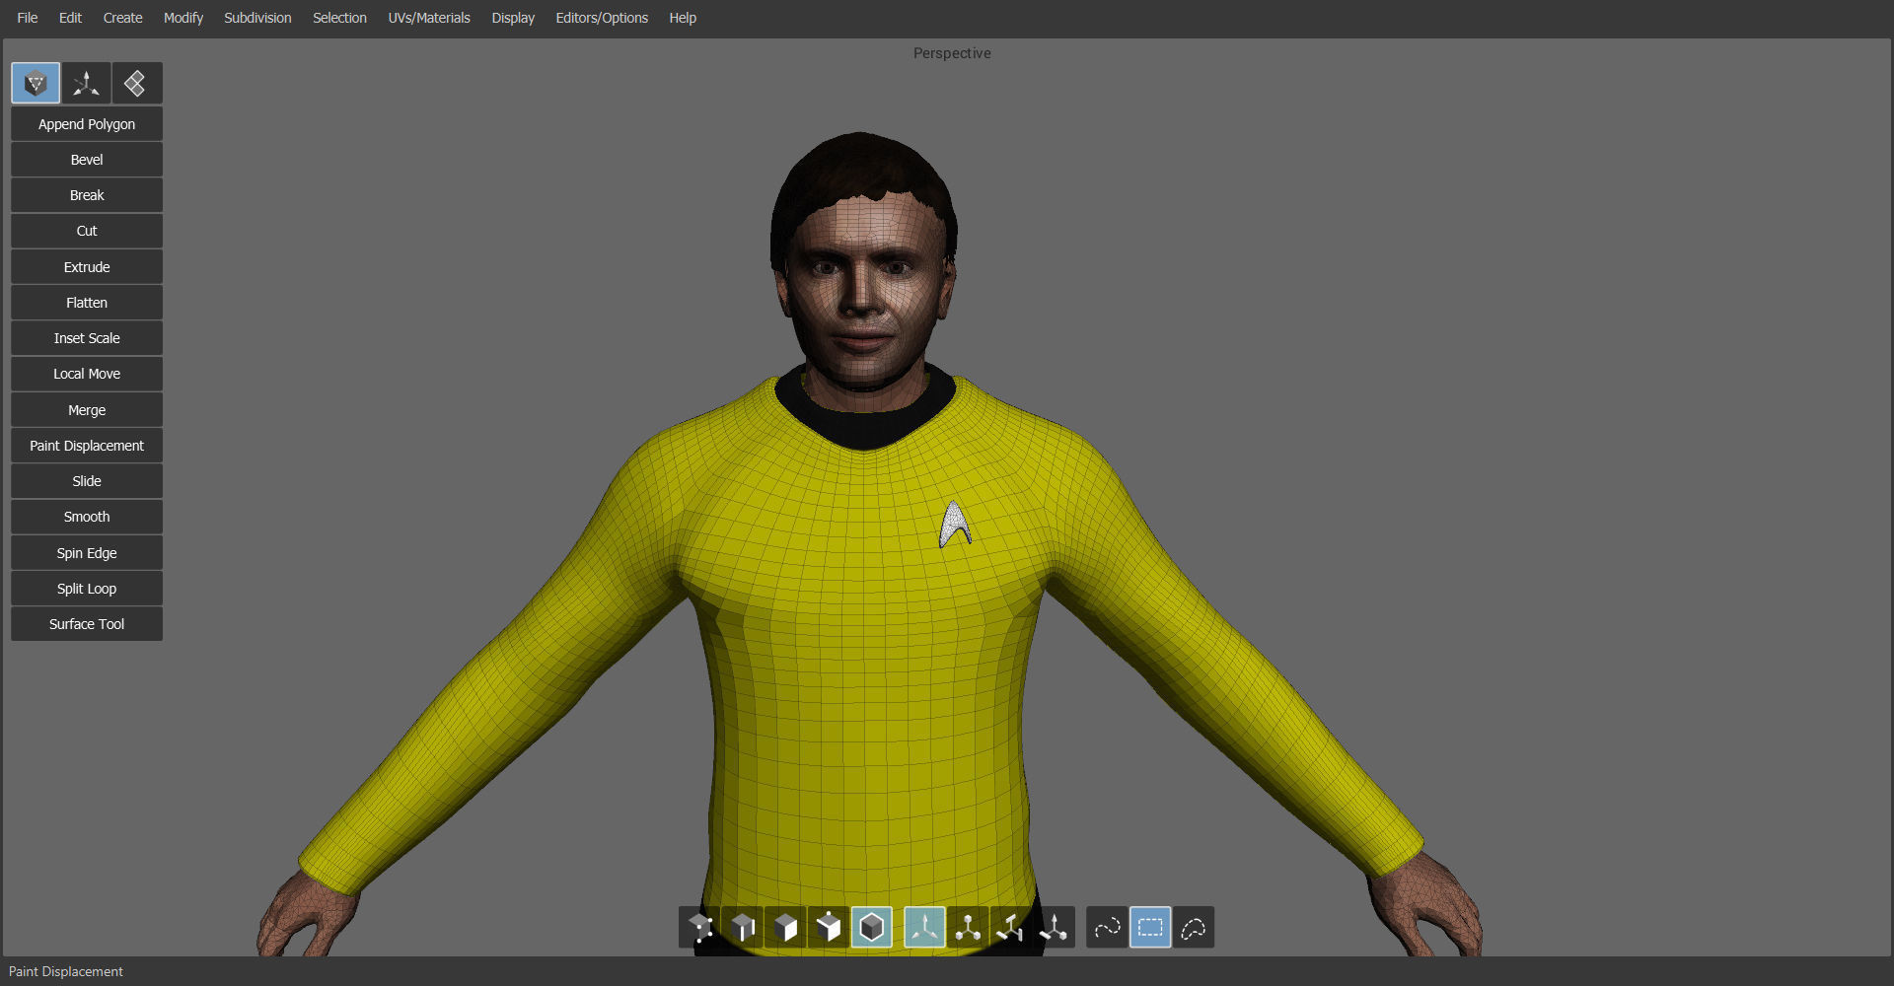Click the silver insignia badge on the shirt

click(954, 526)
